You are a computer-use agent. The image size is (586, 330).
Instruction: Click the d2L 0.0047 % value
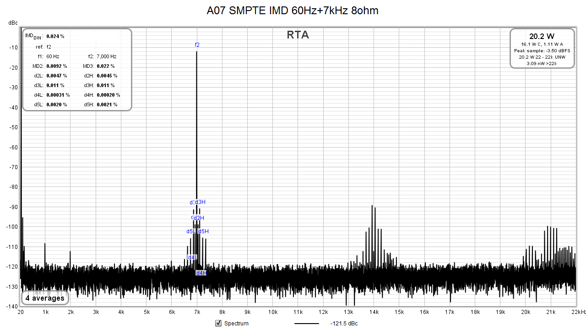point(57,76)
